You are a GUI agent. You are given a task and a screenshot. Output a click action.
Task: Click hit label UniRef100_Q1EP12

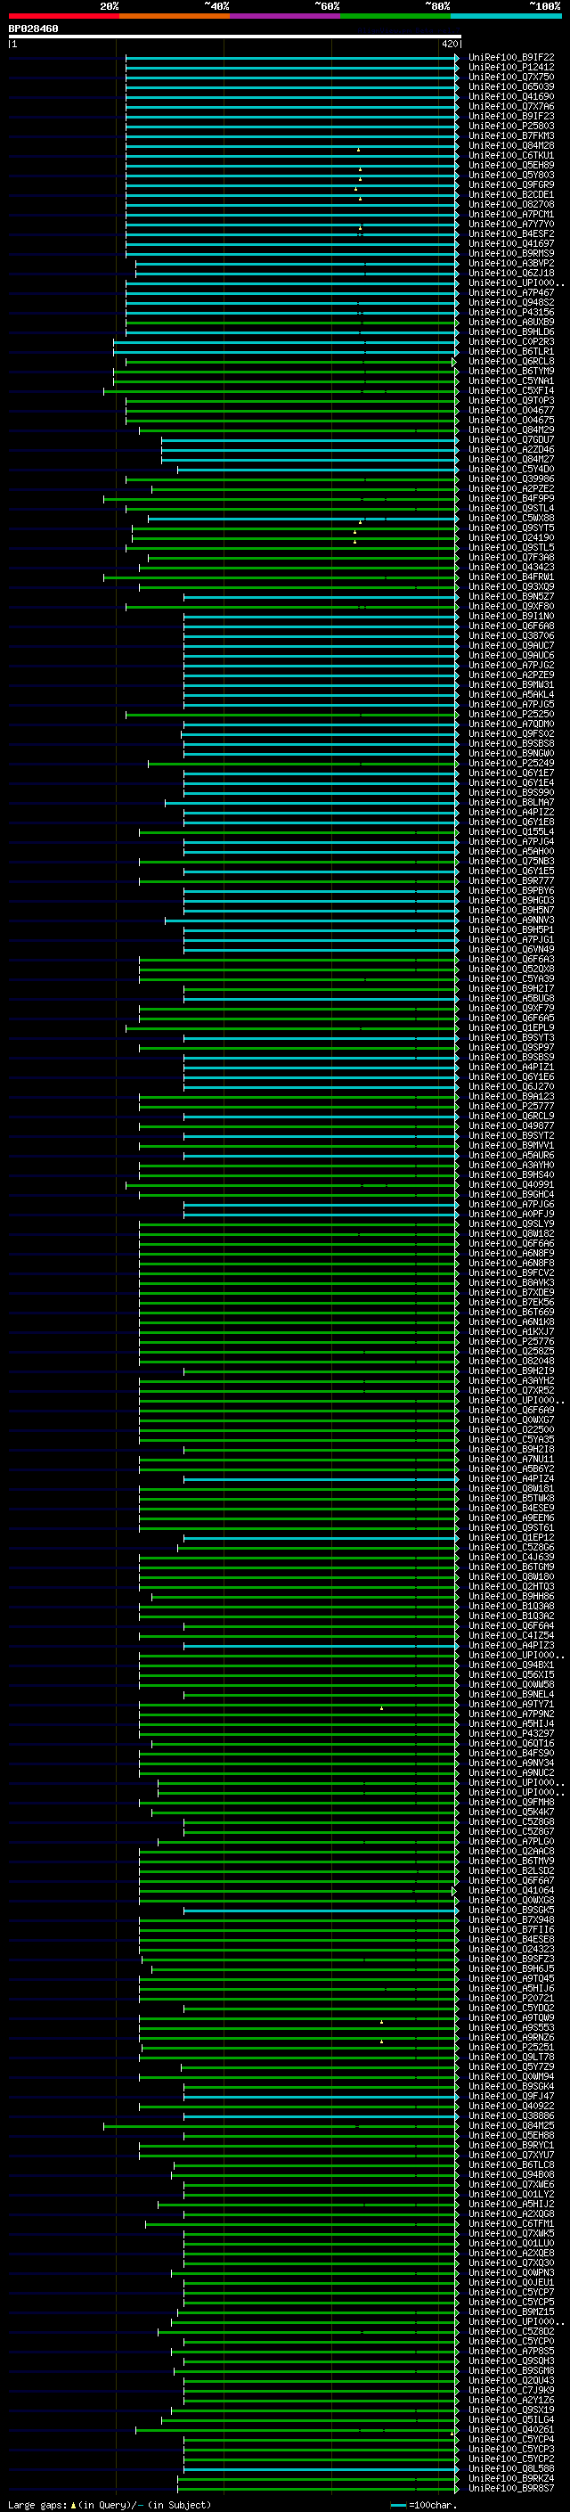coord(511,1538)
